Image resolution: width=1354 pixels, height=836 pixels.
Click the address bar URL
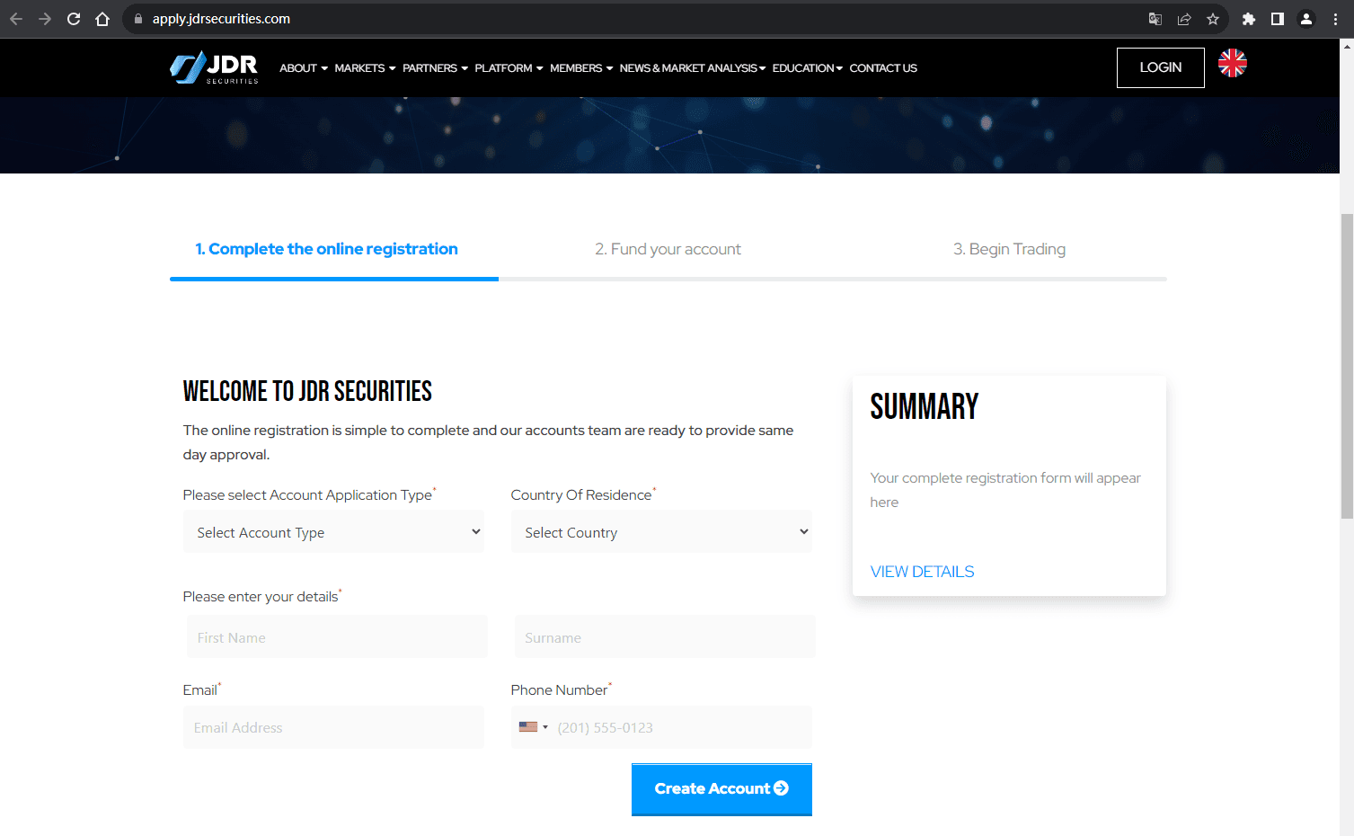coord(221,19)
